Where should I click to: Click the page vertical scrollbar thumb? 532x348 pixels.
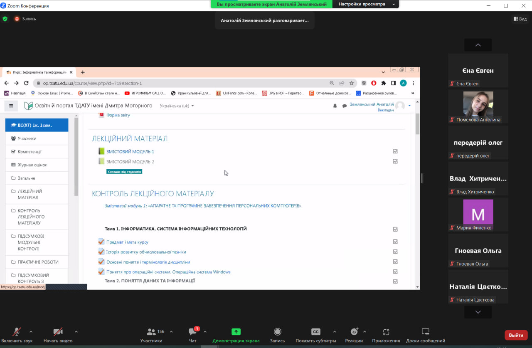[417, 124]
